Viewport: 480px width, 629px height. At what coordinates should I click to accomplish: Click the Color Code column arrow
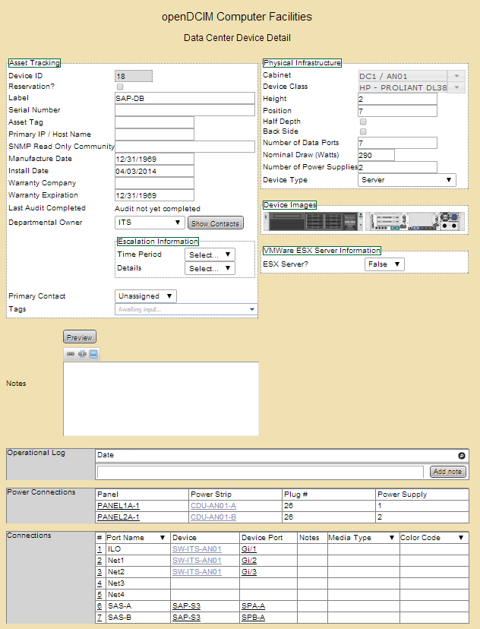coord(461,538)
